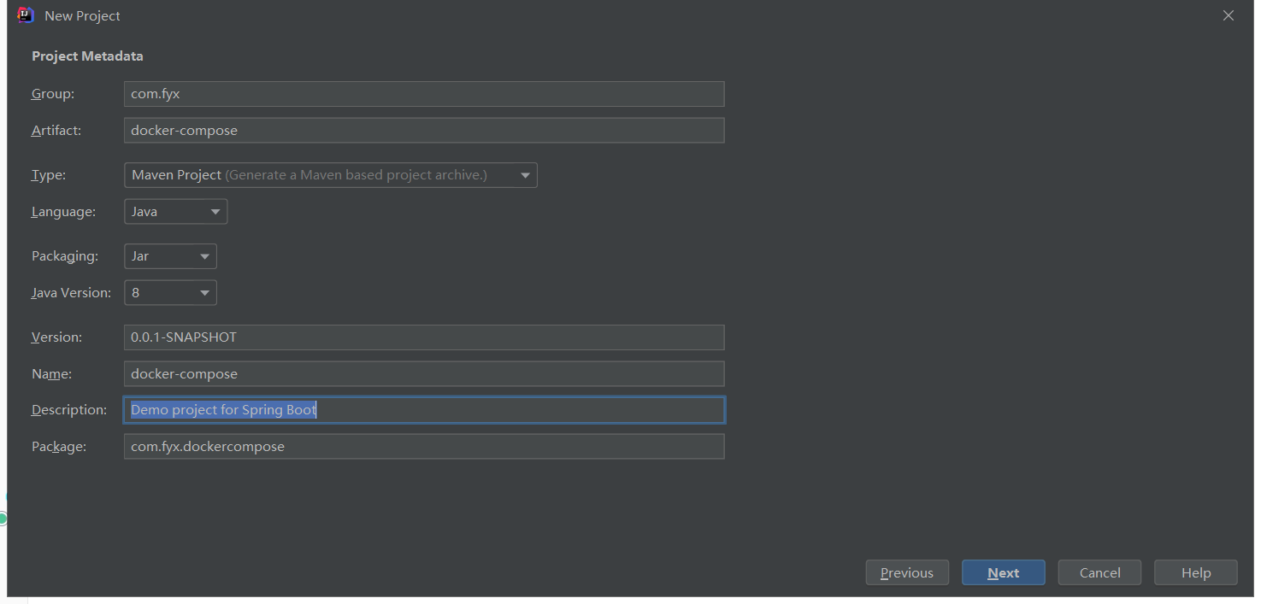Open Help for the wizard
This screenshot has width=1261, height=604.
point(1196,572)
